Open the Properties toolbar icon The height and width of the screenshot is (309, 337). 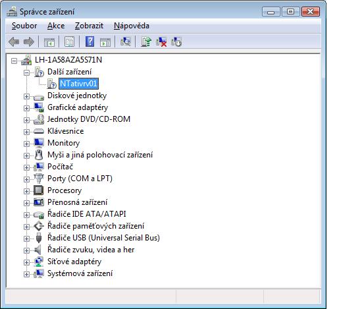coord(69,42)
